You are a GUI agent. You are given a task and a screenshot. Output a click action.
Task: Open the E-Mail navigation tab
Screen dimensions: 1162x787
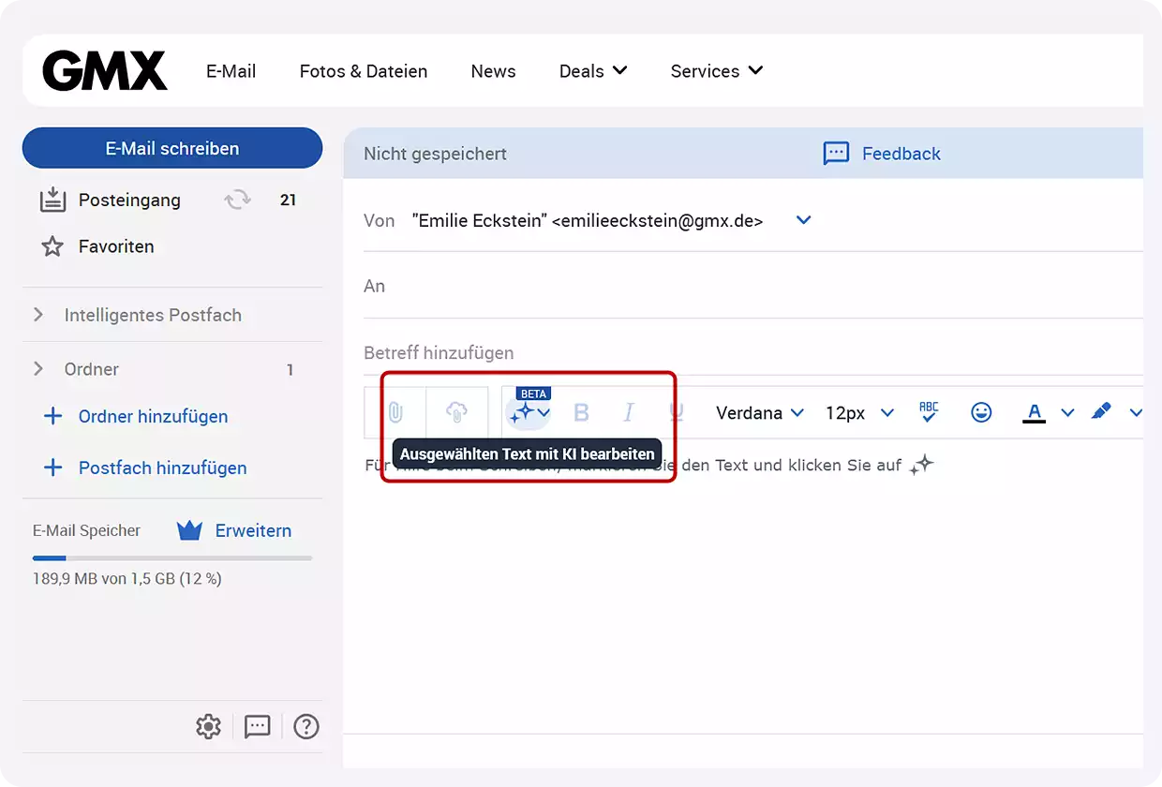click(231, 71)
